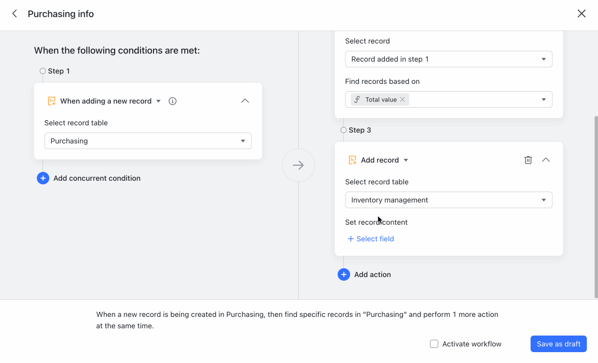
Task: Click the gray arrow circle between conditions and actions
Action: (x=298, y=165)
